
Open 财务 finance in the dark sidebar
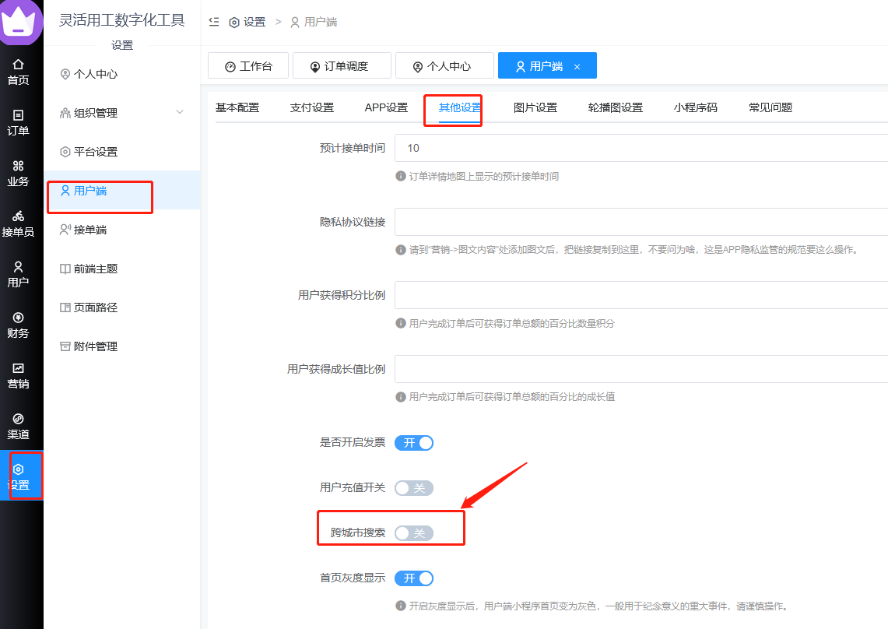18,325
